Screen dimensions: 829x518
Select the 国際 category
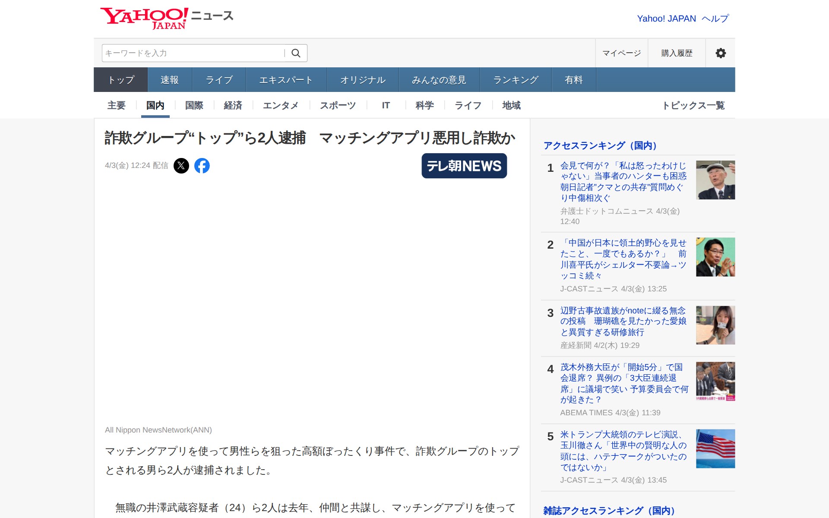[x=194, y=105]
